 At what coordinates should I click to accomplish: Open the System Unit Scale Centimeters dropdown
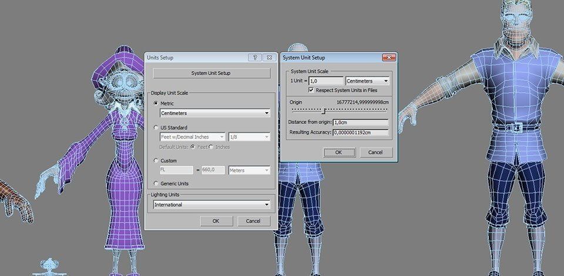367,81
